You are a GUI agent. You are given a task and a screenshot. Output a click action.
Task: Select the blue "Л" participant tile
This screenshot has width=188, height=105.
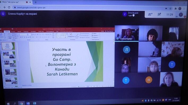coord(126,50)
